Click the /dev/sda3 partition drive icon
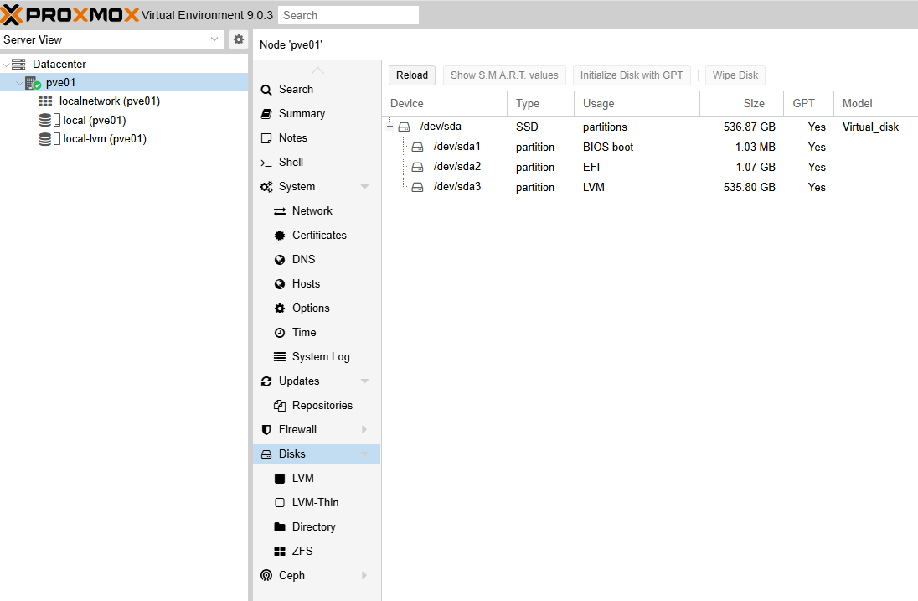This screenshot has width=918, height=601. pos(417,188)
